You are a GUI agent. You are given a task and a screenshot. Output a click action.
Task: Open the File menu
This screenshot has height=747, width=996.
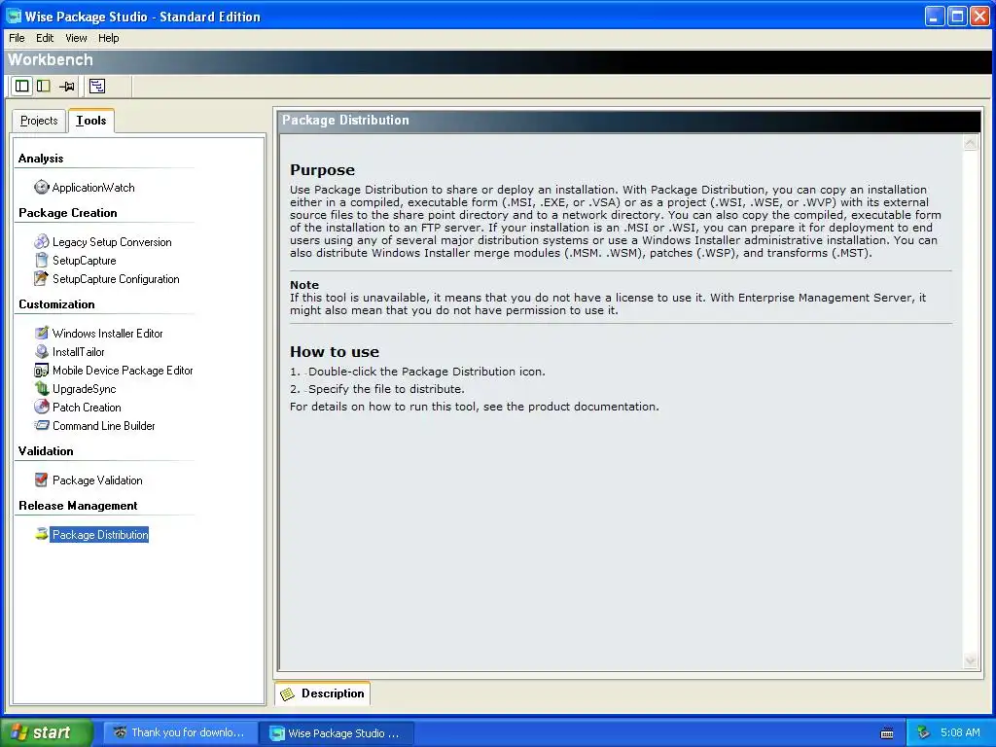coord(17,38)
